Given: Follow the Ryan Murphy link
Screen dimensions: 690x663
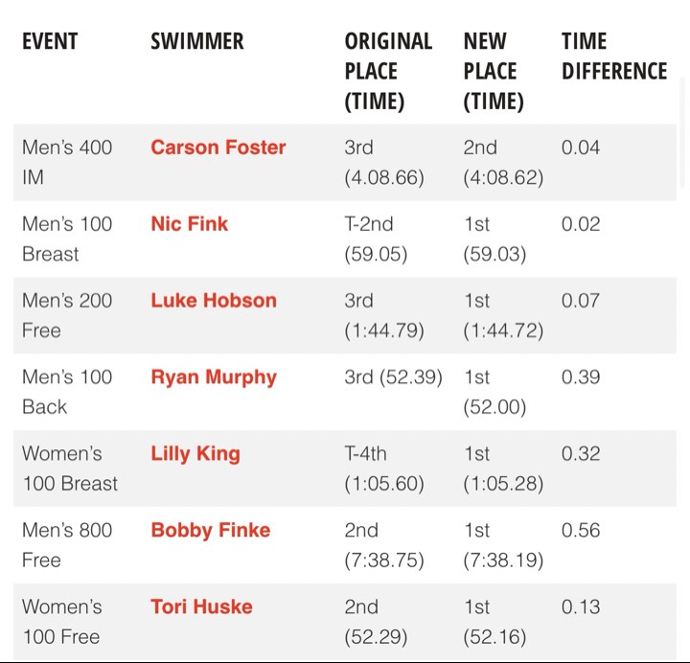Looking at the screenshot, I should [x=214, y=377].
